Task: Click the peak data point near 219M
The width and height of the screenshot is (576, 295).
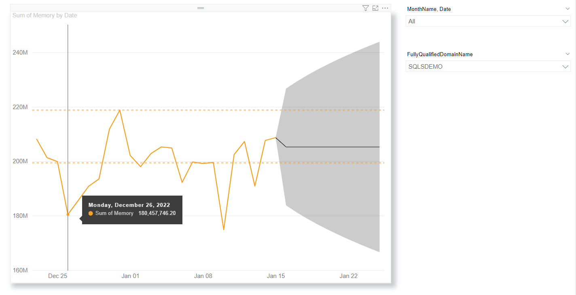Action: 119,110
